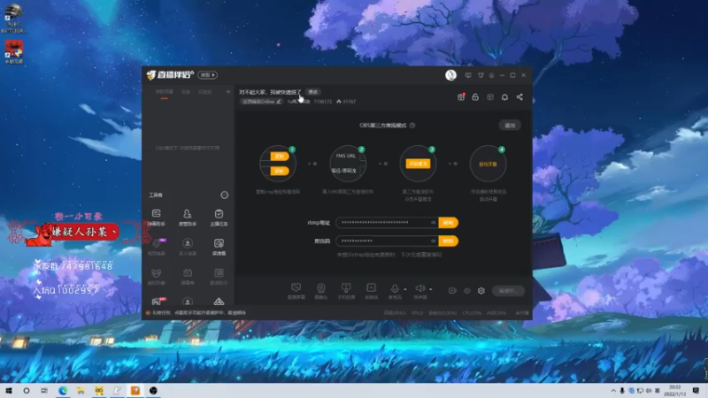708x398 pixels.
Task: Copy the stream key with its orange button
Action: pos(448,241)
